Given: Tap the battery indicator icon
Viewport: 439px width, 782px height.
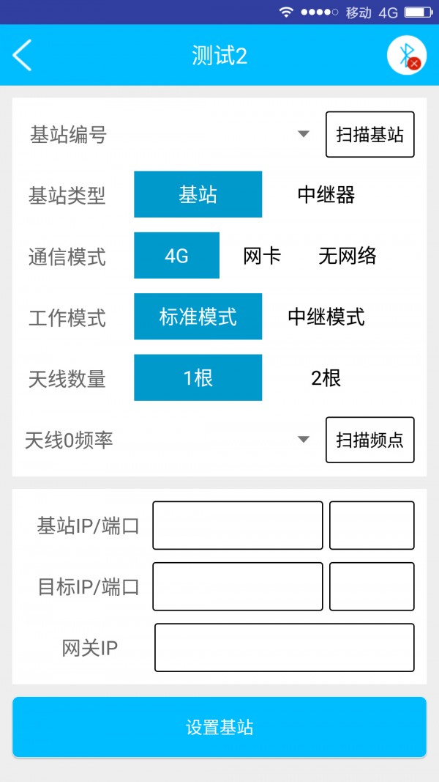Looking at the screenshot, I should click(x=419, y=12).
